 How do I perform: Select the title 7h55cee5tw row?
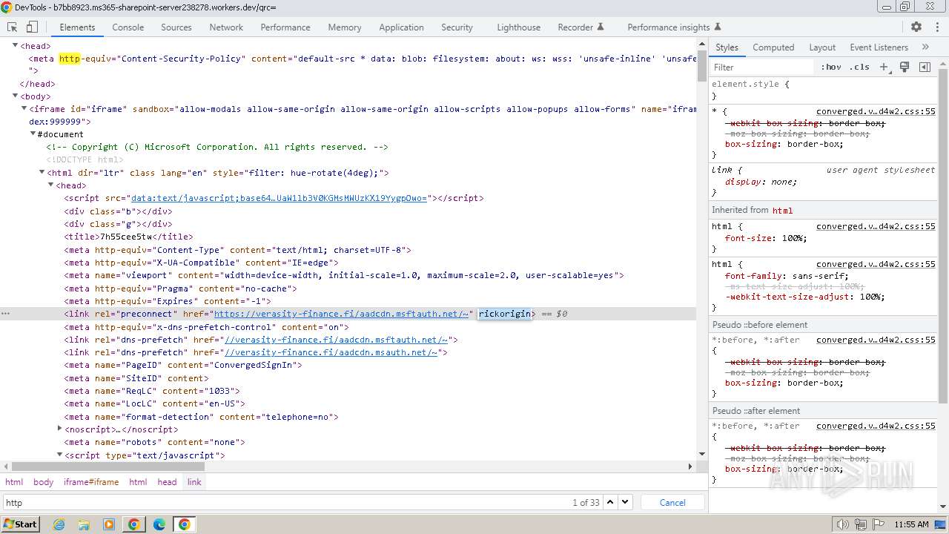(x=128, y=237)
